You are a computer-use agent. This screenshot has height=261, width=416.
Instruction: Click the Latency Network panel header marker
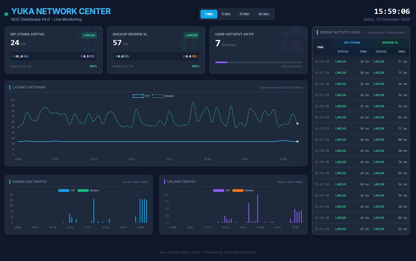pyautogui.click(x=10, y=87)
